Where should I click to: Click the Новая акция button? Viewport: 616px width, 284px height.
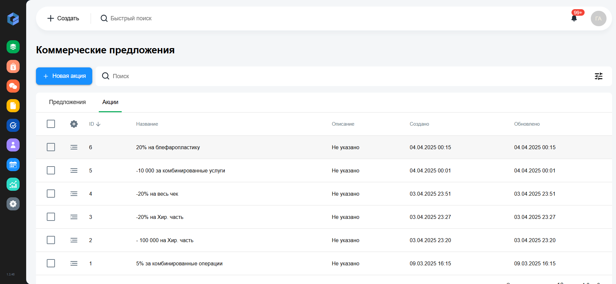point(64,76)
